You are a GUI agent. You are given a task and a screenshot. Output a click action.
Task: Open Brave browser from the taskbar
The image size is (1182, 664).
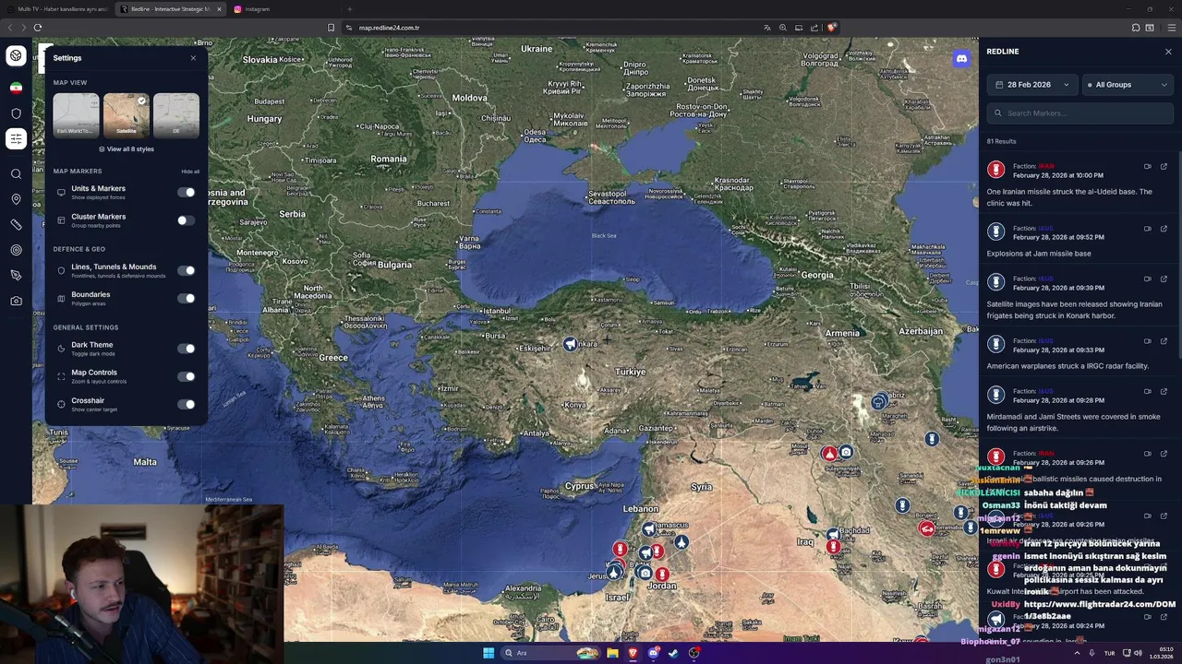[633, 653]
